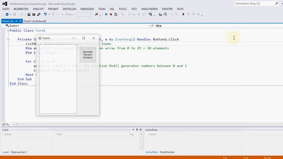Viewport: 283px width, 159px height.
Task: Click the editor horizontal scrollbar left arrow
Action: [17, 125]
